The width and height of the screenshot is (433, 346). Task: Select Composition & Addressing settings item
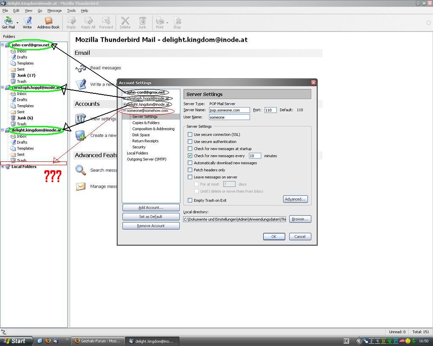(153, 128)
